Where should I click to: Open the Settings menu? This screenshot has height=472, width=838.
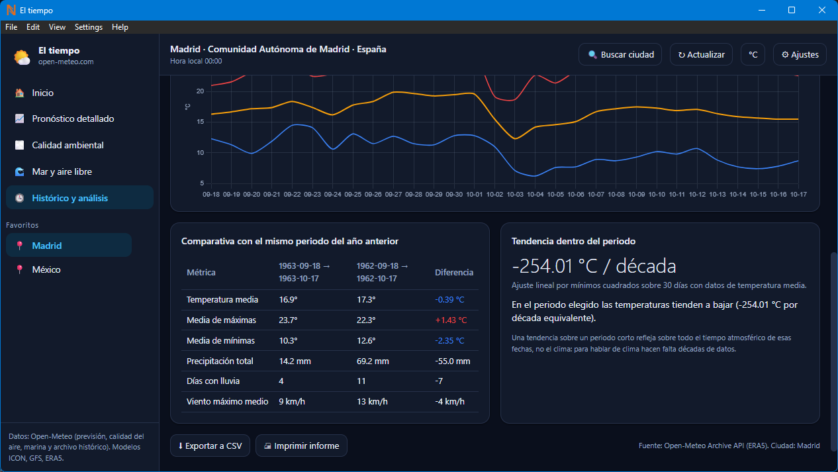pos(89,27)
